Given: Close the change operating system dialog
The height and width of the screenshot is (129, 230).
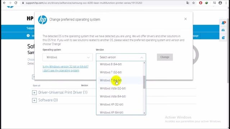Looking at the screenshot, I should point(185,19).
